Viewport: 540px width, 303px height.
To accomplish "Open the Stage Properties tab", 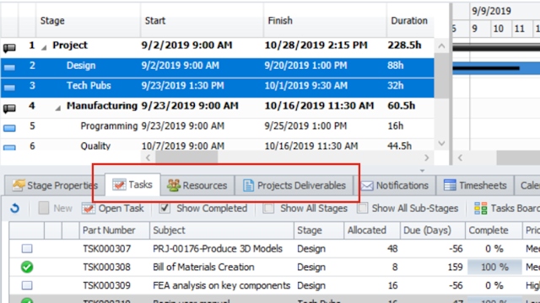I will (x=55, y=185).
